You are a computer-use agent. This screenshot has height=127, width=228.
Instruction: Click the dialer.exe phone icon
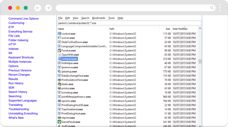[x=59, y=84]
